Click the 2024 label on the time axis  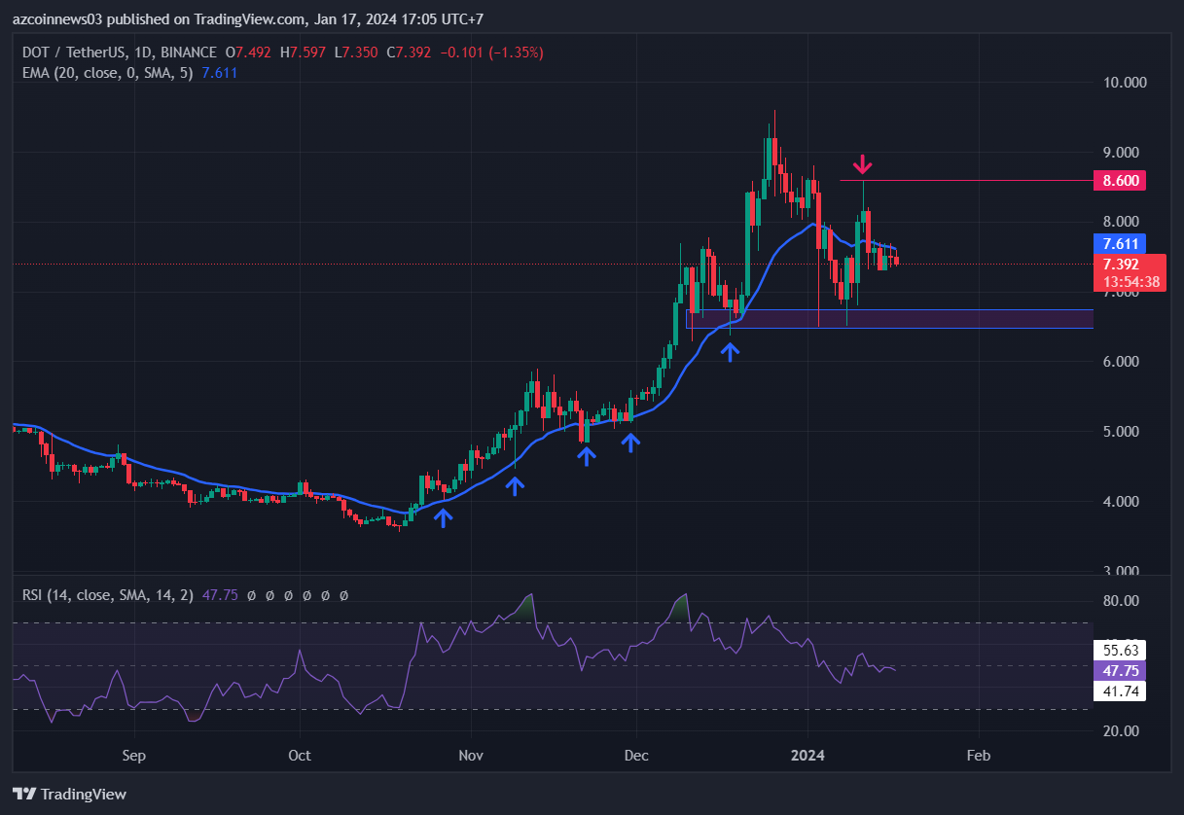(807, 756)
